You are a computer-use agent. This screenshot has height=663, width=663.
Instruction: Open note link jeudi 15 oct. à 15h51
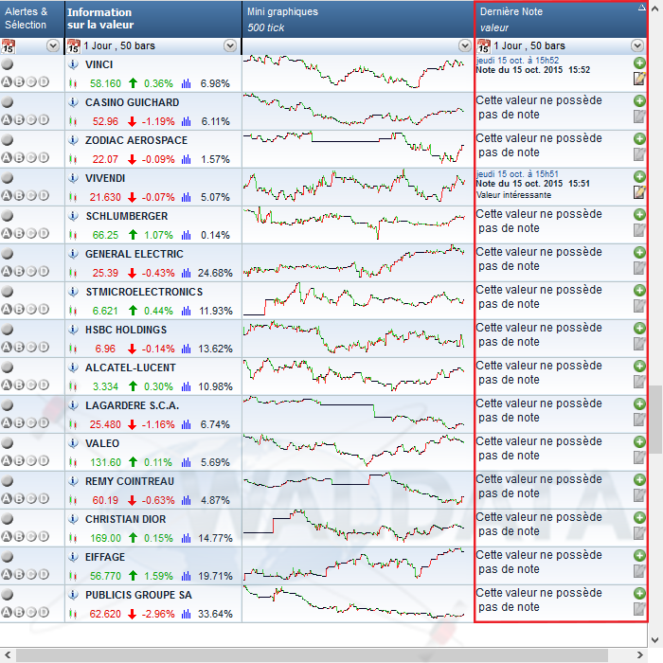tap(517, 173)
